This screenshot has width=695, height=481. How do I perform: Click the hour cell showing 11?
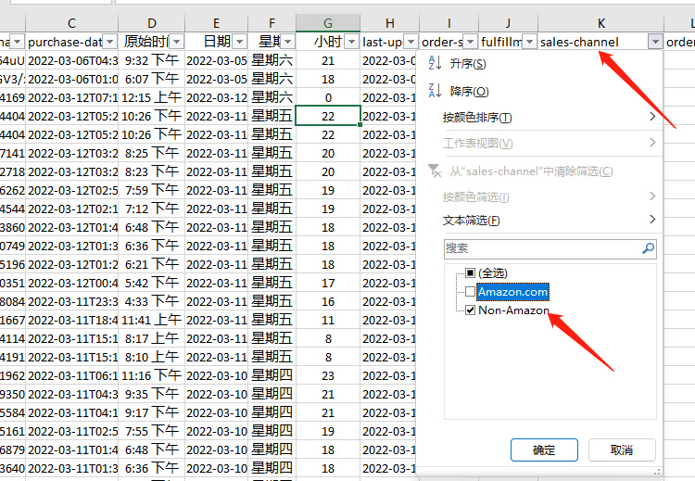(328, 320)
